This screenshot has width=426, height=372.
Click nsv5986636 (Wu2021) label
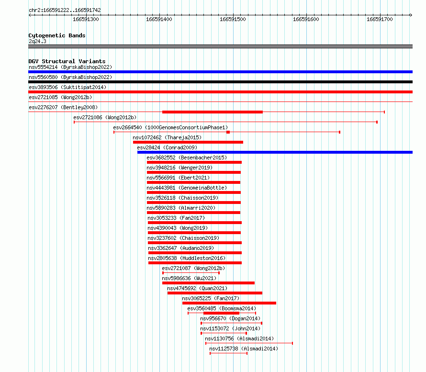click(189, 278)
